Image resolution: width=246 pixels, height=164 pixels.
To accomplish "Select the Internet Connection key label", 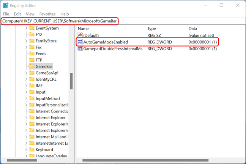I will [x=52, y=111].
